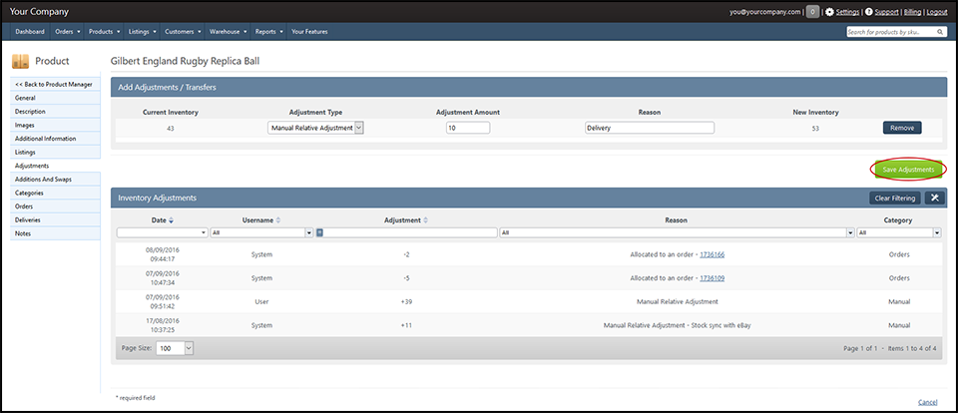Click the +39 adjustment value
The height and width of the screenshot is (413, 958).
pyautogui.click(x=406, y=301)
